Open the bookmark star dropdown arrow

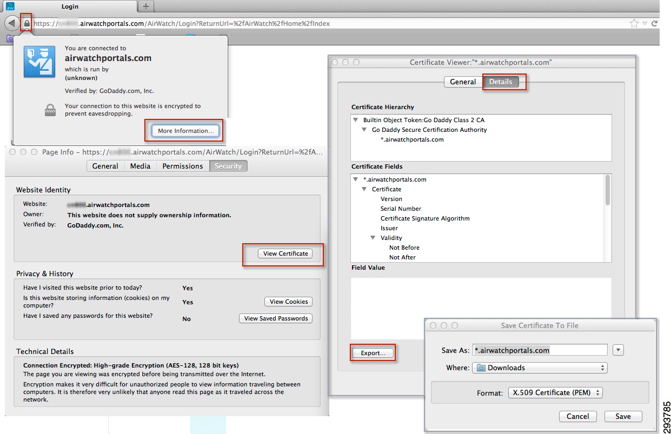click(x=645, y=24)
